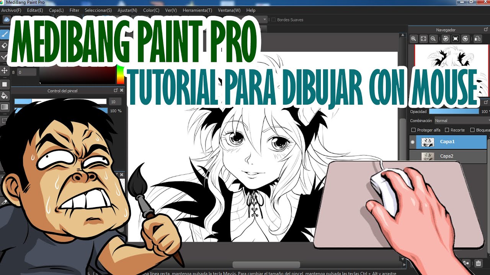Reset canvas rotation in Navegador
This screenshot has width=490, height=275.
coord(456,39)
